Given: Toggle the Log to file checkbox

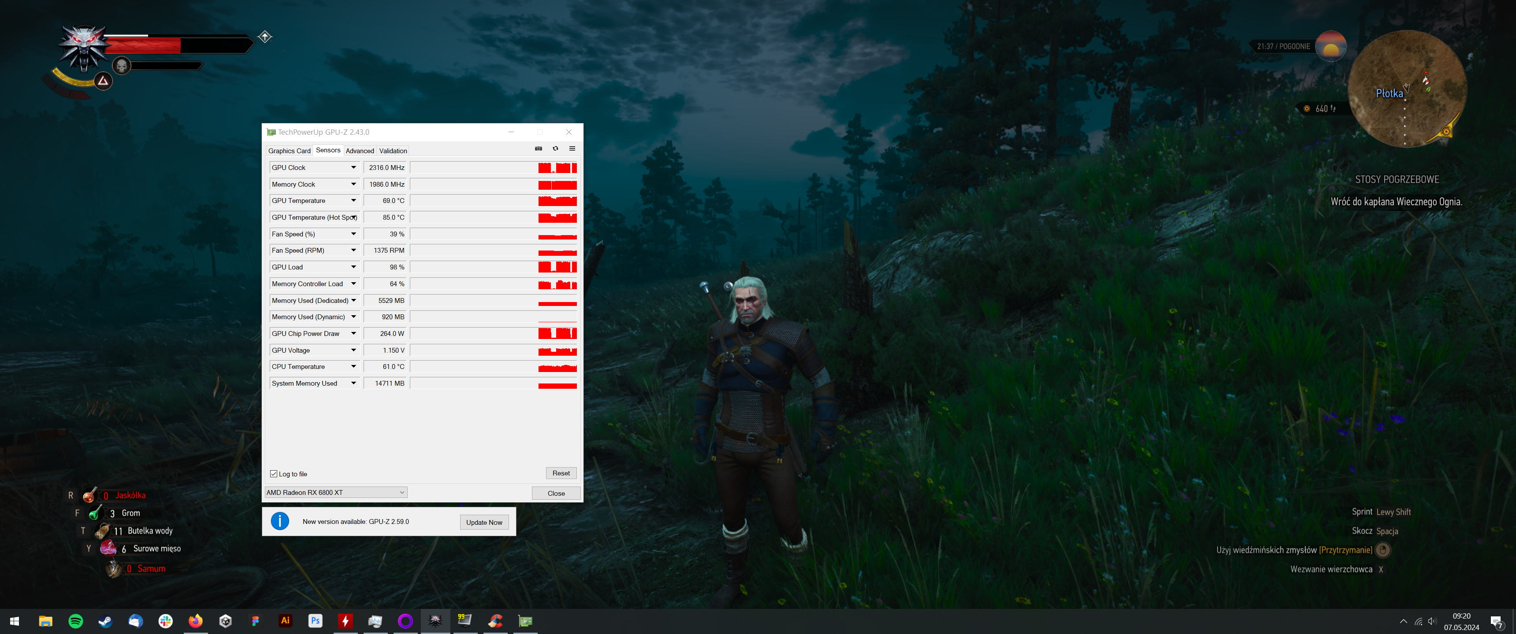Looking at the screenshot, I should [274, 474].
